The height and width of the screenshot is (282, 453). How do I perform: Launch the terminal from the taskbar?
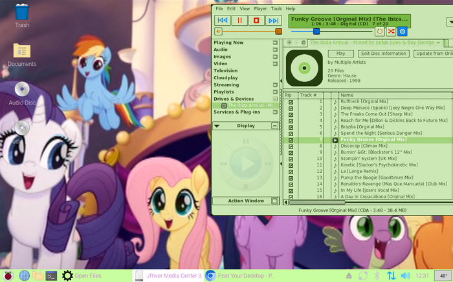[51, 276]
